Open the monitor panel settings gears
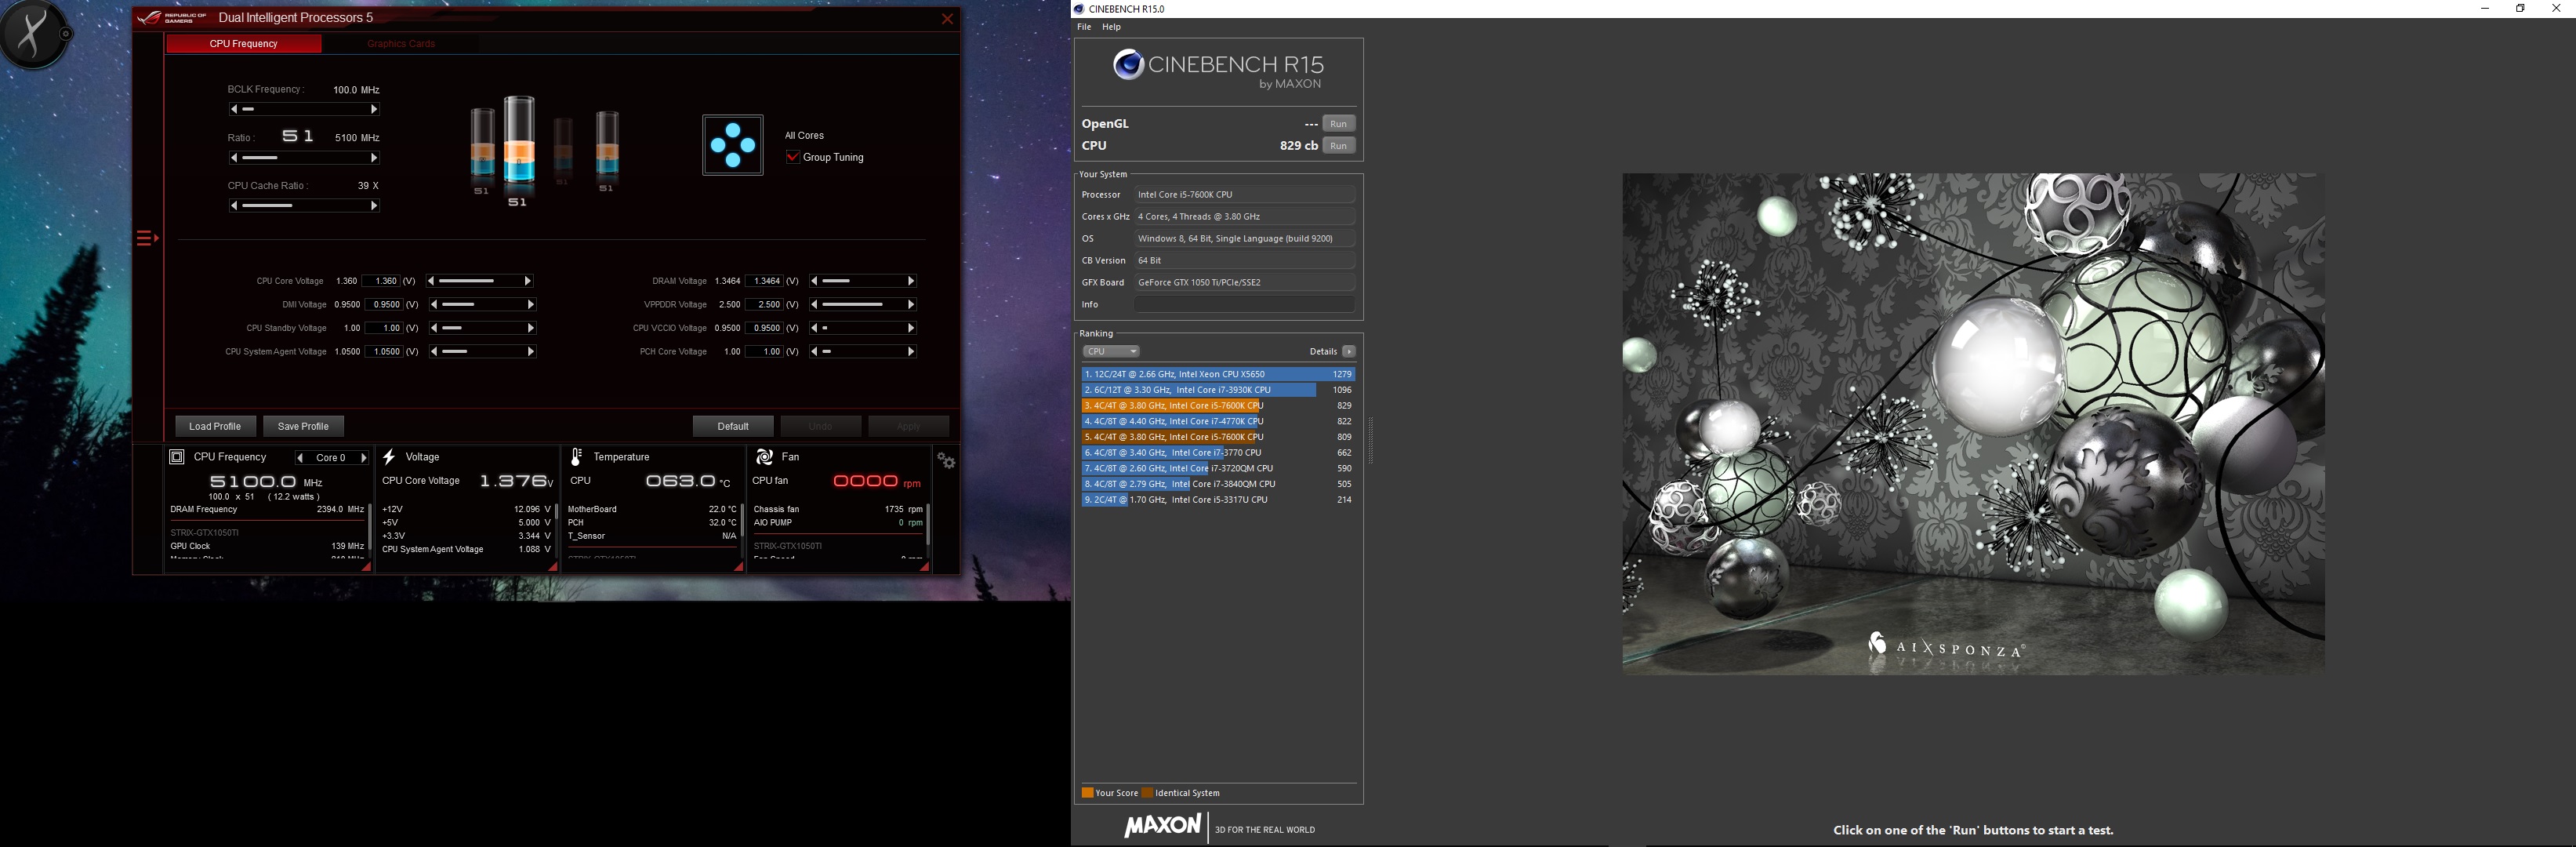2576x847 pixels. pyautogui.click(x=946, y=460)
